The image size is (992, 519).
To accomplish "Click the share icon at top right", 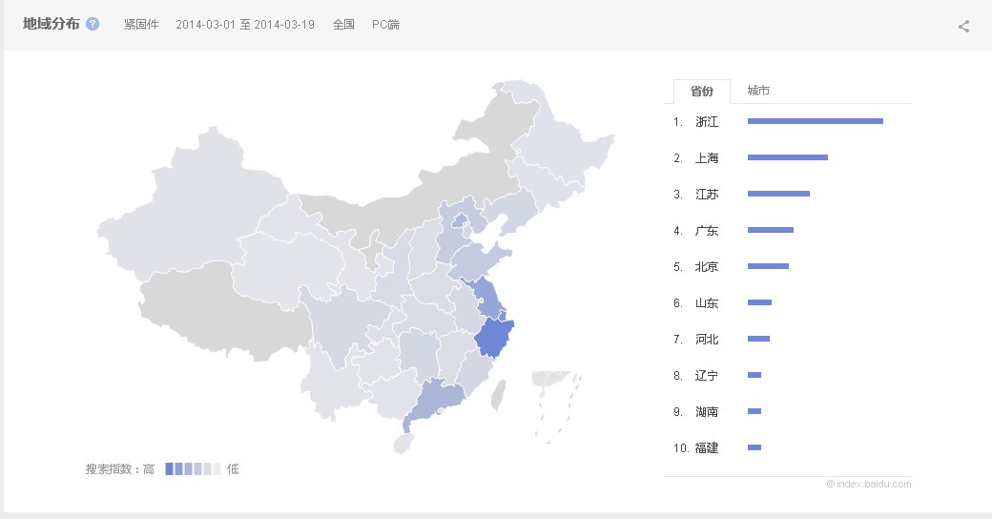I will [x=963, y=26].
